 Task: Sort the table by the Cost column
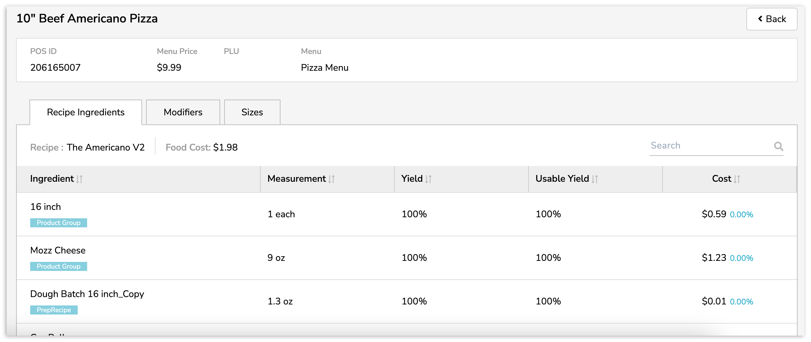click(737, 179)
